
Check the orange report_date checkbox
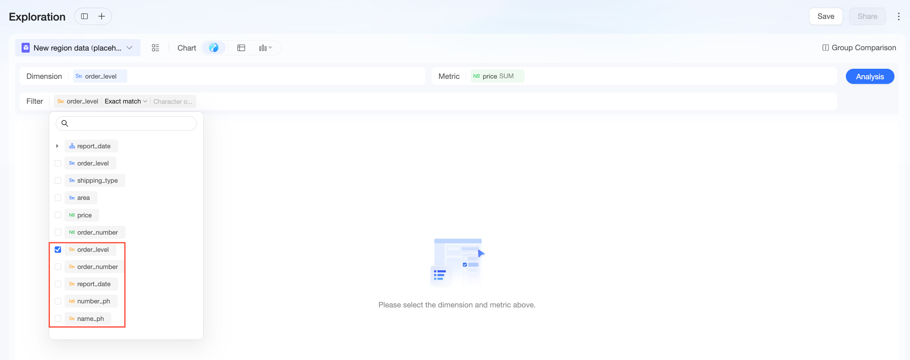[58, 284]
